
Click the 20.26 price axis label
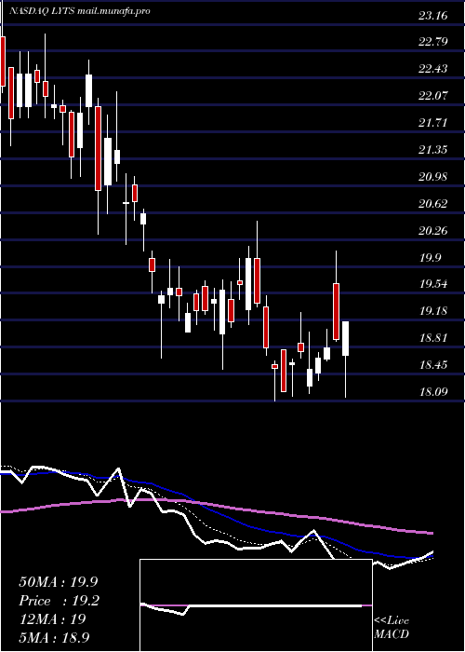[433, 231]
